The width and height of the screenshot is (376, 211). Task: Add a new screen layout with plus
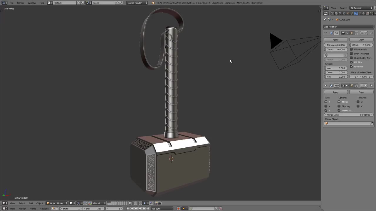[78, 3]
